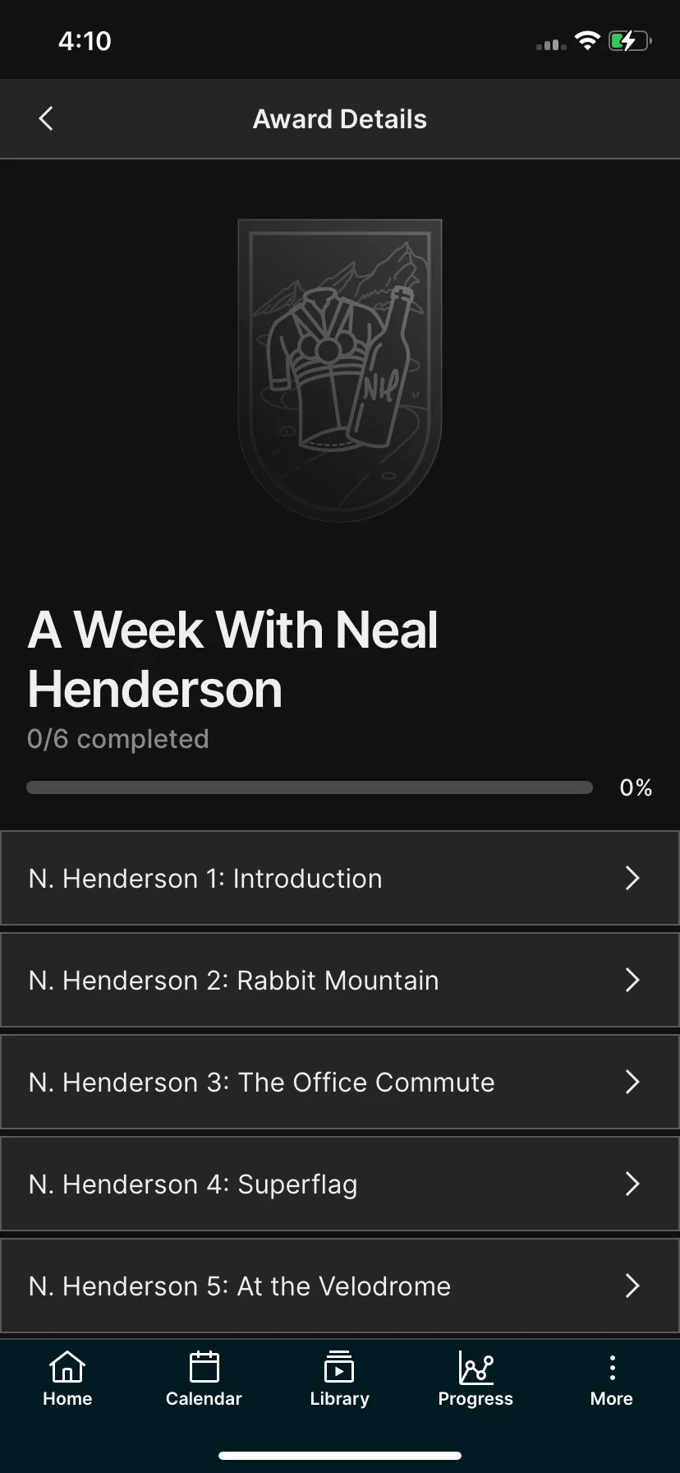
Task: Open N. Henderson 1: Introduction workout
Action: [x=340, y=878]
